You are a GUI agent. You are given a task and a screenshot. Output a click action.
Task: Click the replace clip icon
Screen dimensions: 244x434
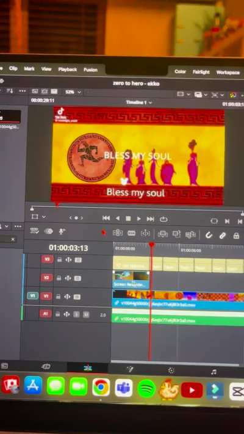click(x=190, y=235)
